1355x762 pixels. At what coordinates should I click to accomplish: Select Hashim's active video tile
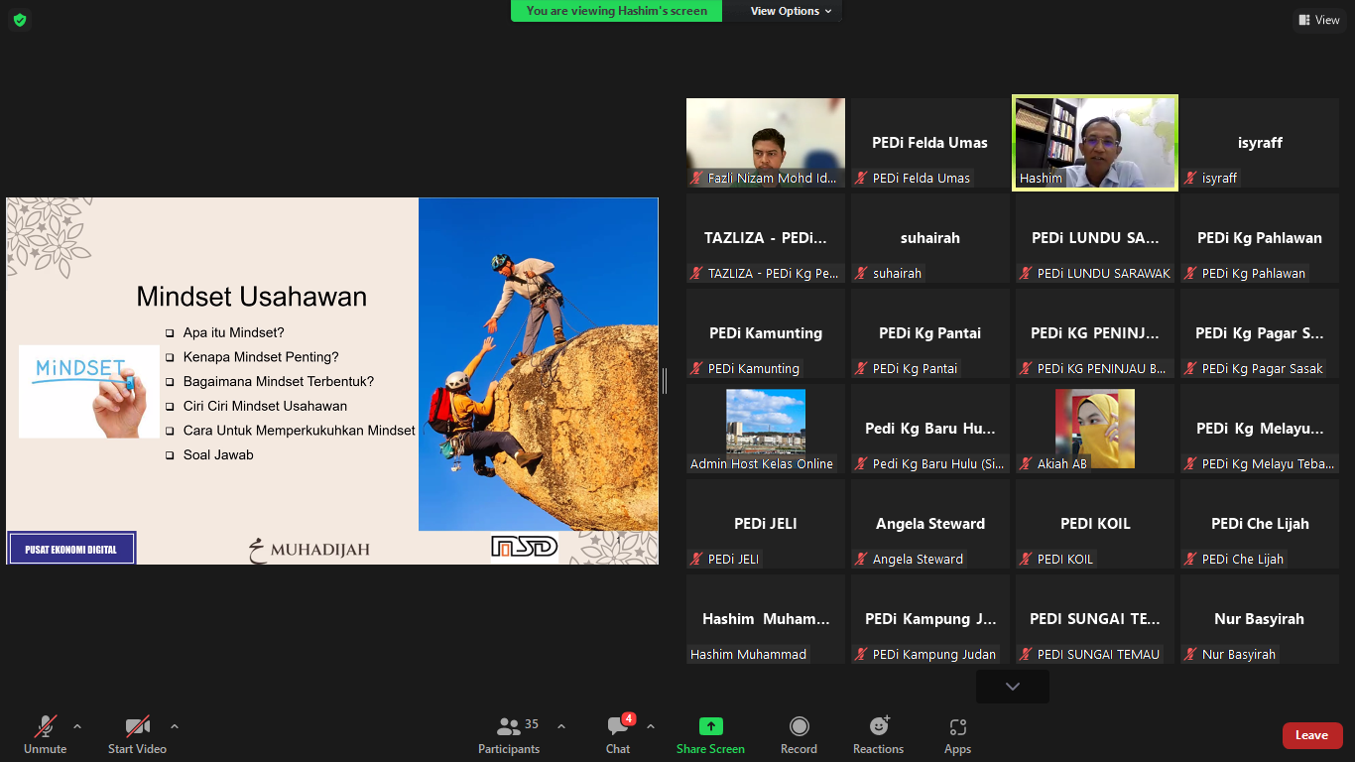pyautogui.click(x=1094, y=142)
